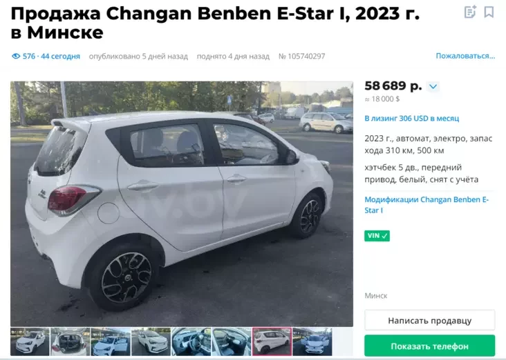Select the open trunk thumbnail
Viewport: 506px width, 360px height.
(x=71, y=341)
